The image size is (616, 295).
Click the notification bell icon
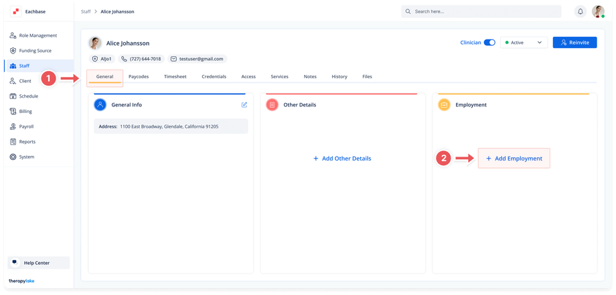pyautogui.click(x=580, y=11)
